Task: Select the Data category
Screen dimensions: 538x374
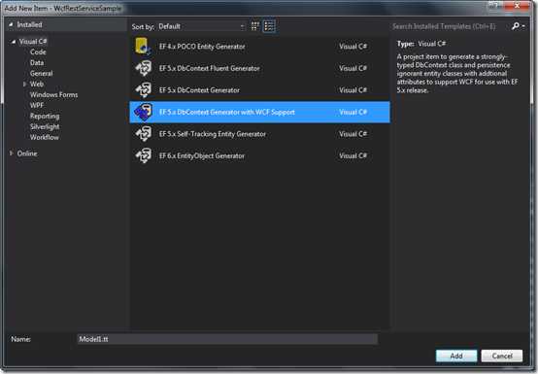Action: click(x=37, y=63)
